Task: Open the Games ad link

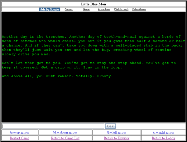Action: [69, 9]
